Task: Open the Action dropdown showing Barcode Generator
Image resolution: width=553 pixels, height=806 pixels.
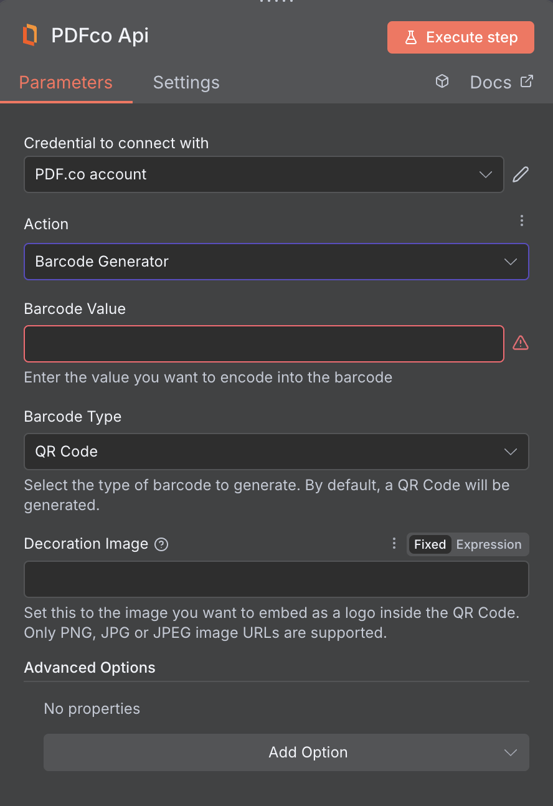Action: pos(276,262)
